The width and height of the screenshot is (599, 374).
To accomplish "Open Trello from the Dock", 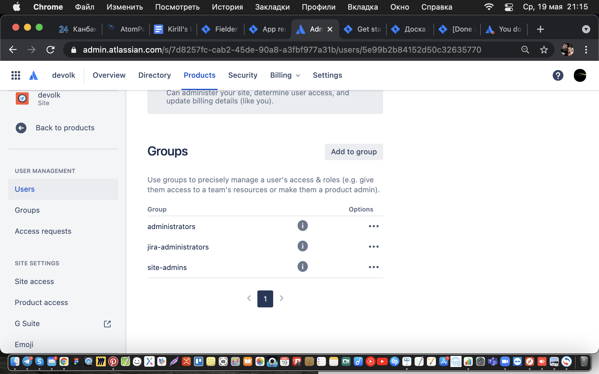I will click(x=198, y=362).
